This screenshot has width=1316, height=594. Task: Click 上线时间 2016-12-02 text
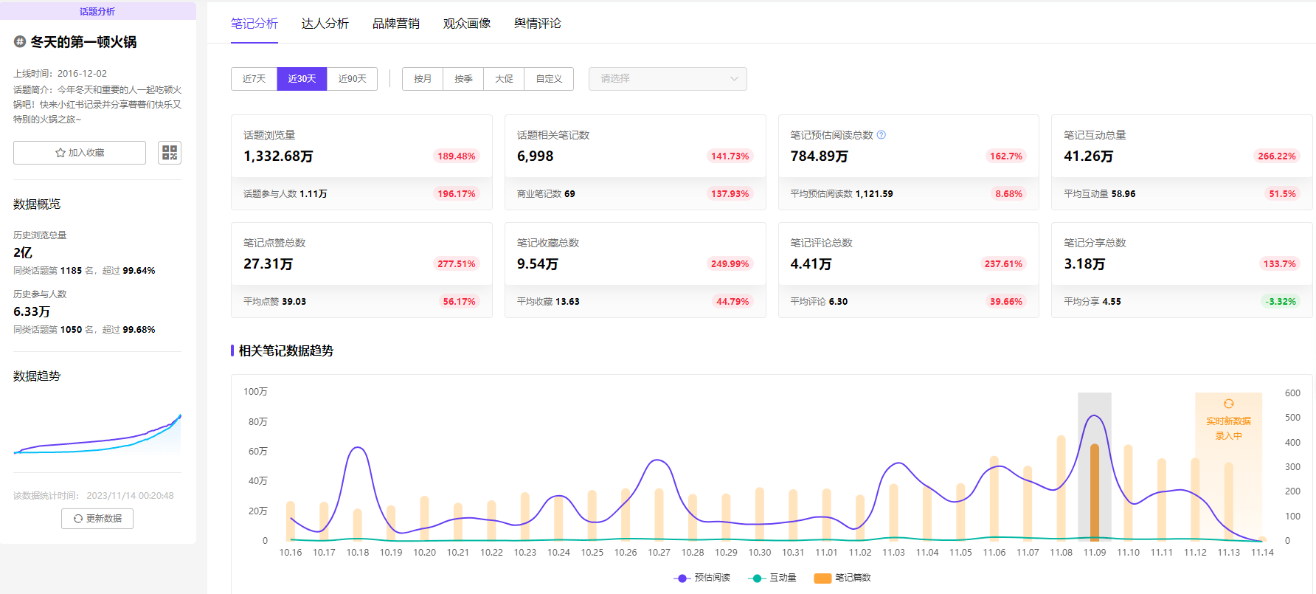pos(60,74)
